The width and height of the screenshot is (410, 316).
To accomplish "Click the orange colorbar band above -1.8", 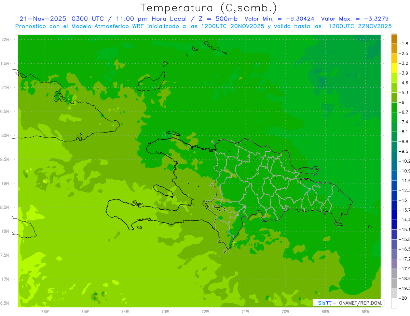I will pos(394,39).
